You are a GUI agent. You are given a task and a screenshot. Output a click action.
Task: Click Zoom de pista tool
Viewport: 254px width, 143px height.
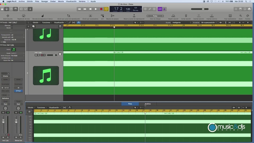[x=8, y=17]
